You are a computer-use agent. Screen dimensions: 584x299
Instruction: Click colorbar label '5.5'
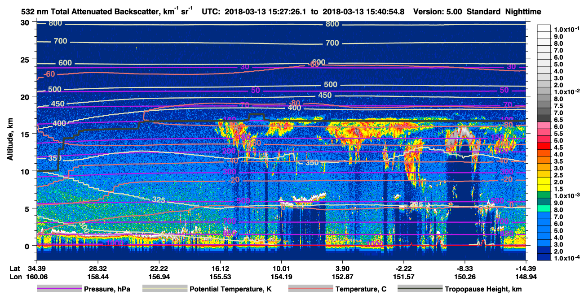pos(558,134)
